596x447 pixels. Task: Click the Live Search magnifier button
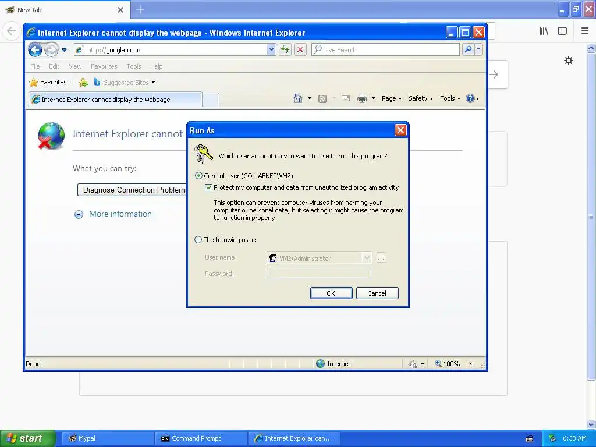coord(469,49)
